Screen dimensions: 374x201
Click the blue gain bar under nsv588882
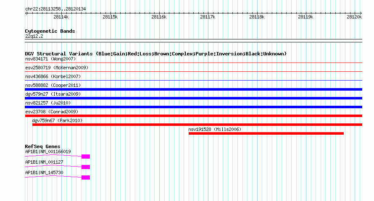coord(193,89)
